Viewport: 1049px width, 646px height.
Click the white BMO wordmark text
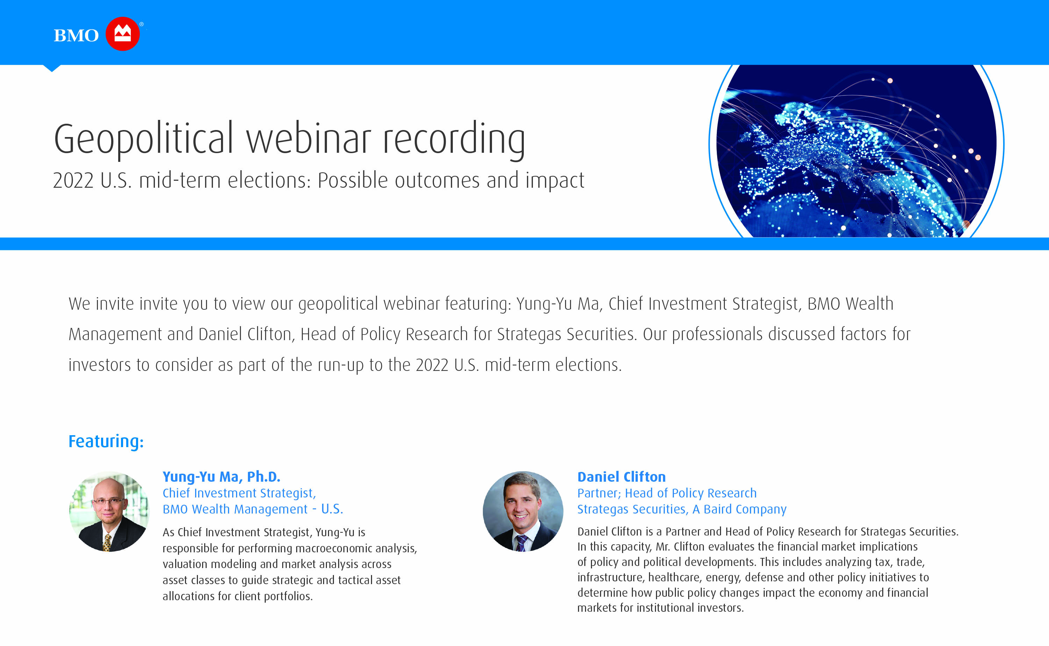[x=76, y=36]
